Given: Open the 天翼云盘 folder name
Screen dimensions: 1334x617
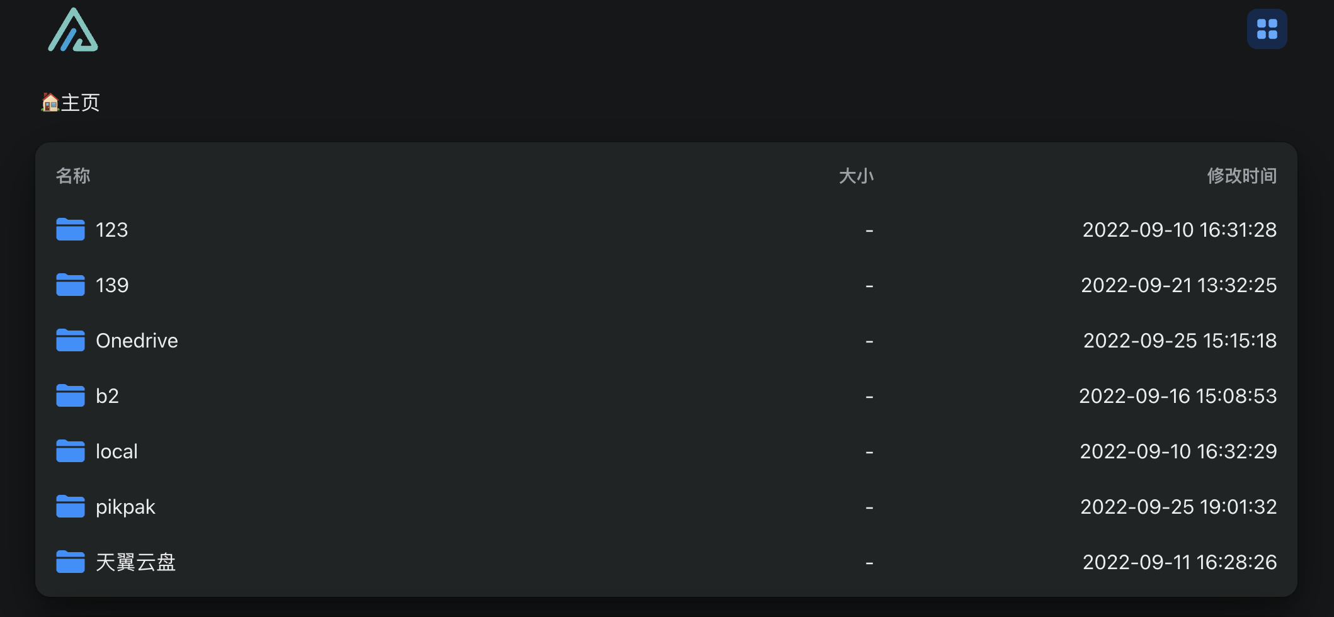Looking at the screenshot, I should pyautogui.click(x=135, y=562).
